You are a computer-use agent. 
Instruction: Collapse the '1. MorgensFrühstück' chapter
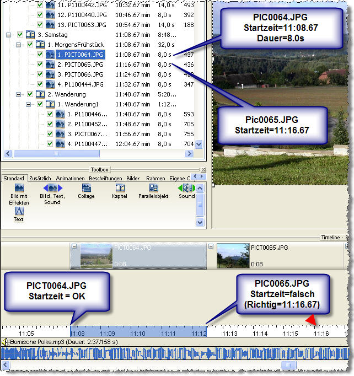(x=19, y=44)
